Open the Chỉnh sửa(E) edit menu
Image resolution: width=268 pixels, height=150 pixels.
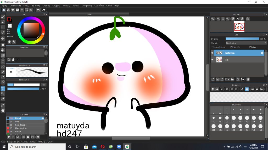[15, 6]
